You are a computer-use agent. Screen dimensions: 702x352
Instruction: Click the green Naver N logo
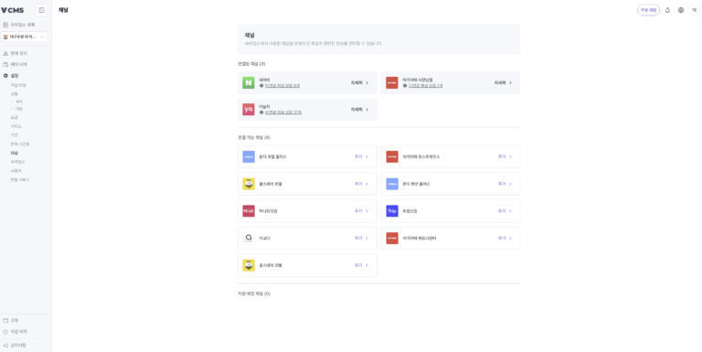249,83
